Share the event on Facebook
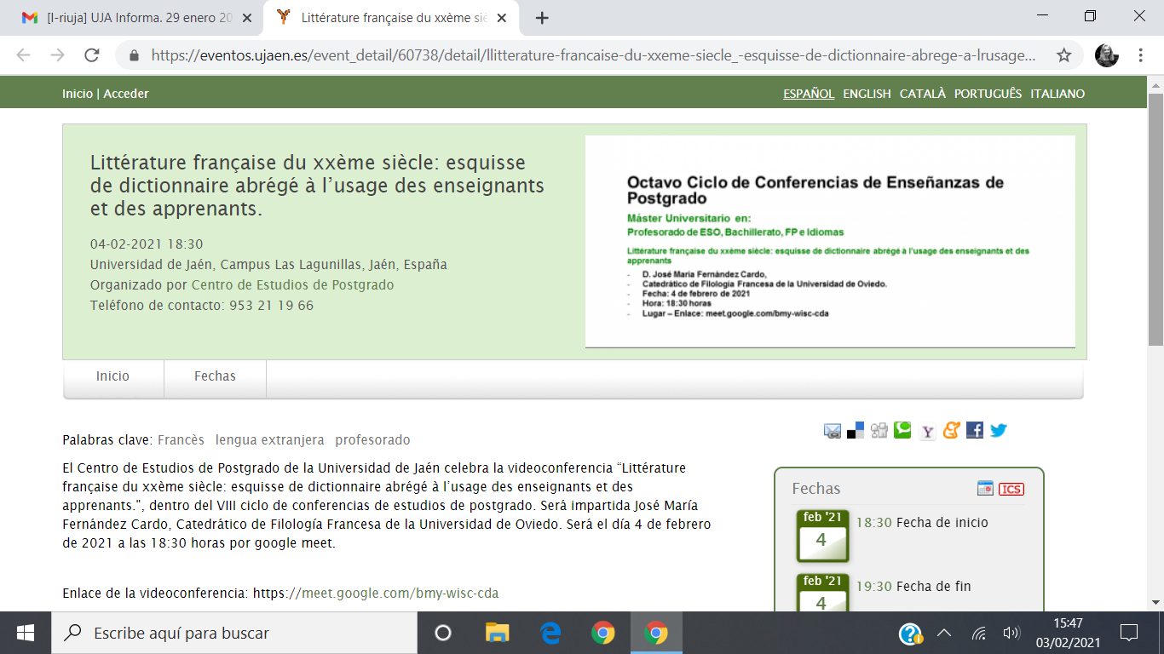The height and width of the screenshot is (654, 1164). (x=975, y=430)
